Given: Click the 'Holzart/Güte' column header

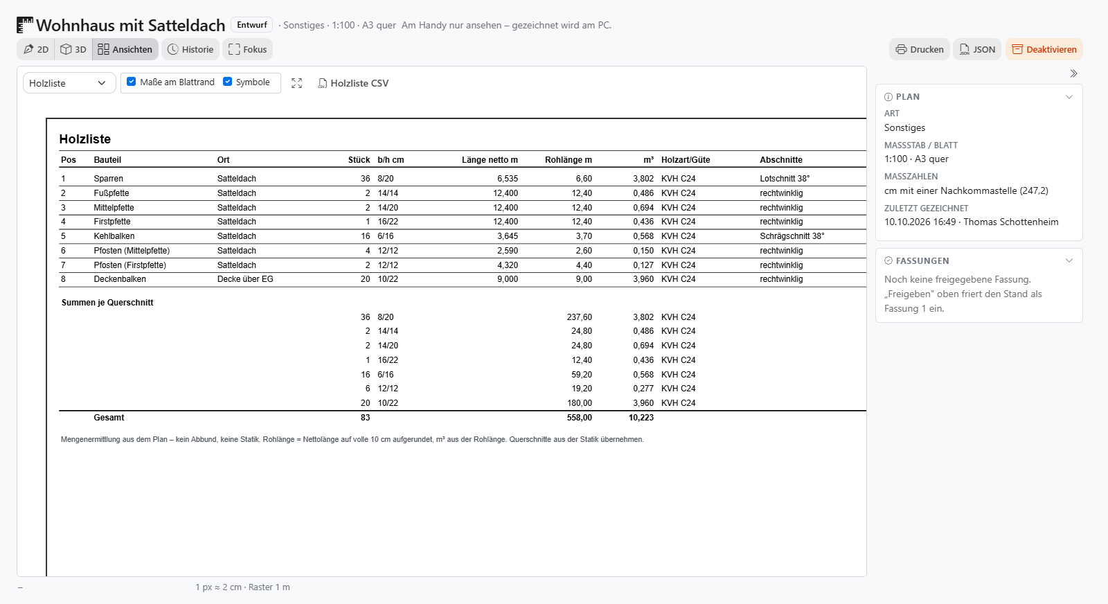Looking at the screenshot, I should pyautogui.click(x=686, y=160).
